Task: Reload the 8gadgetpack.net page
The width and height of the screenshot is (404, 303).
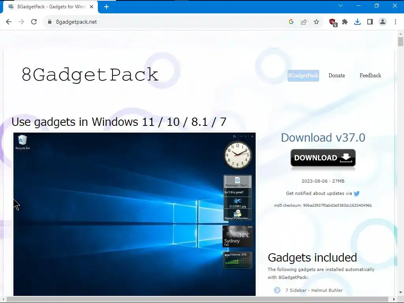Action: pyautogui.click(x=34, y=22)
